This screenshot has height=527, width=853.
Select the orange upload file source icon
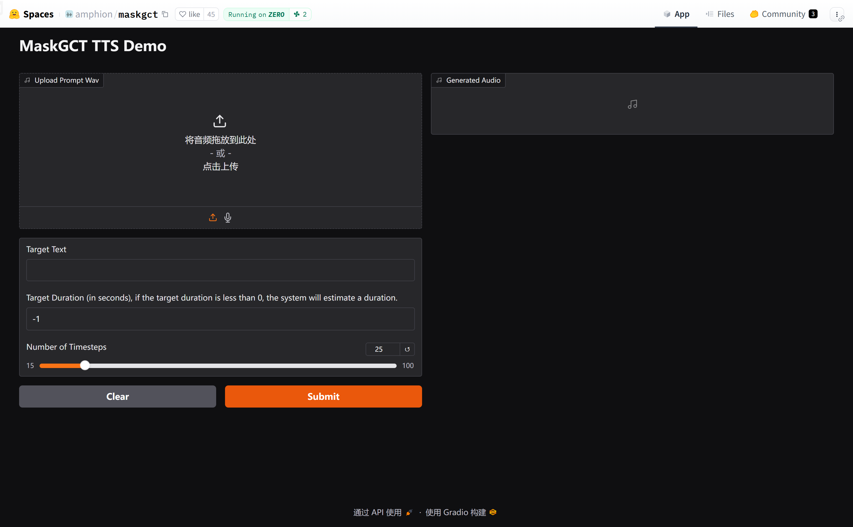click(x=213, y=218)
